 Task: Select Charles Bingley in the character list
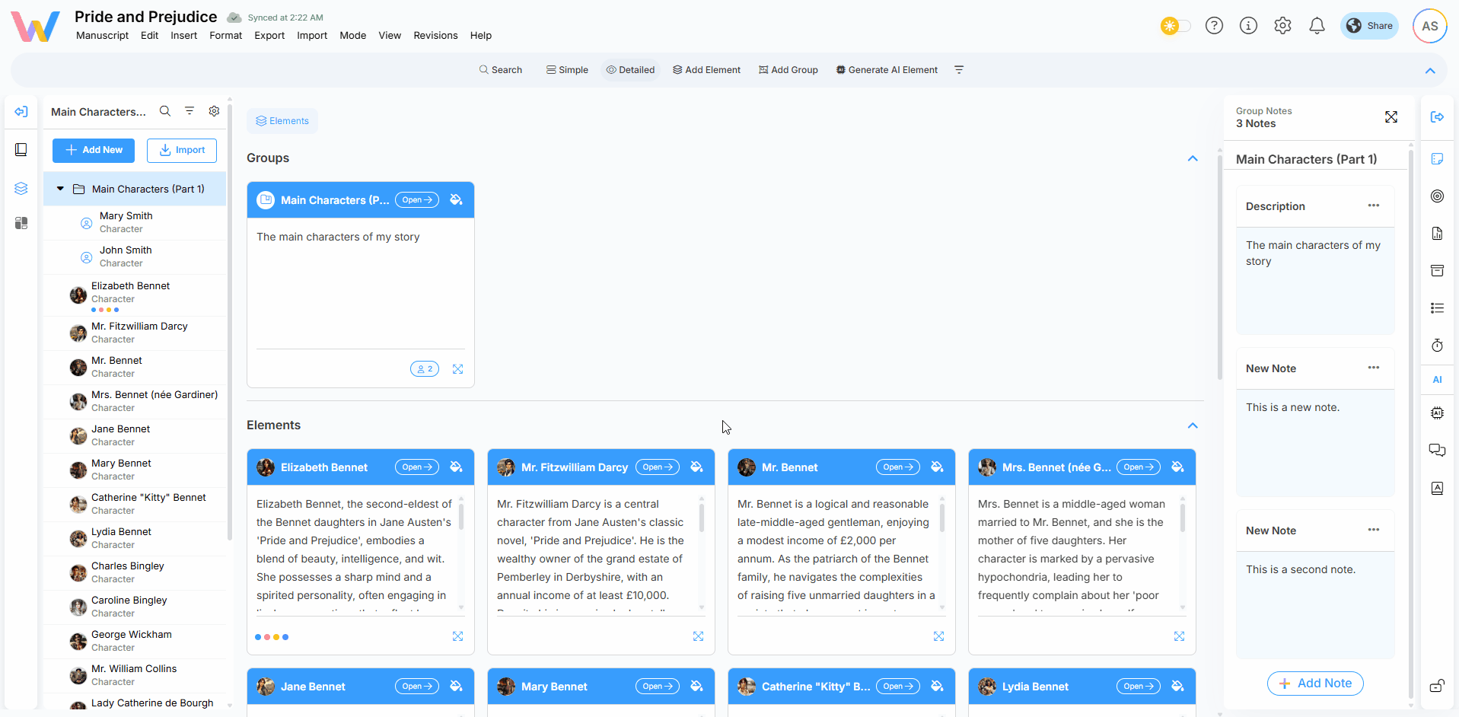coord(128,566)
